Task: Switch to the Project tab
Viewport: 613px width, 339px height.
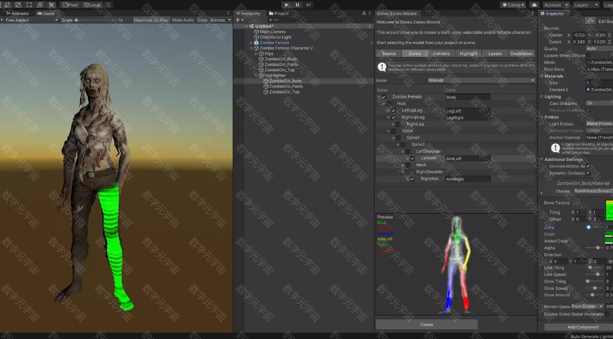Action: pyautogui.click(x=278, y=13)
